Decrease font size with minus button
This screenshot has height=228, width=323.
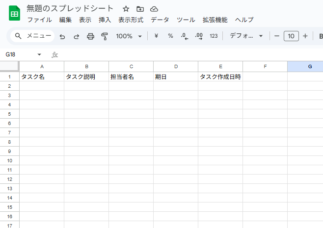coord(277,36)
